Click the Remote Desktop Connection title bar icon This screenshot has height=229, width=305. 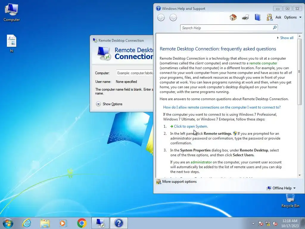click(x=95, y=41)
